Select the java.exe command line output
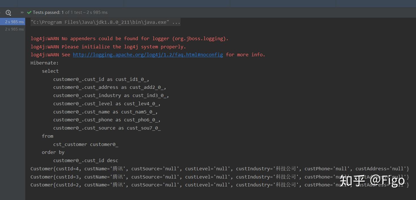Screen dimensions: 416x200 coord(105,22)
